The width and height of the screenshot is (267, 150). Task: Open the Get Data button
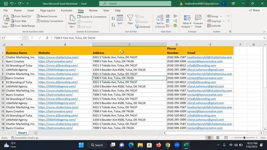coord(6,21)
